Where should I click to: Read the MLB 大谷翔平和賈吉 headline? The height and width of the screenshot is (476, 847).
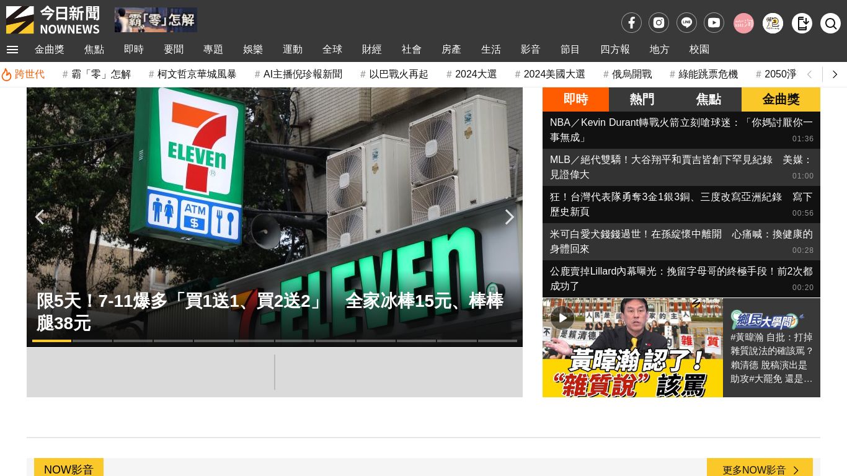point(681,167)
